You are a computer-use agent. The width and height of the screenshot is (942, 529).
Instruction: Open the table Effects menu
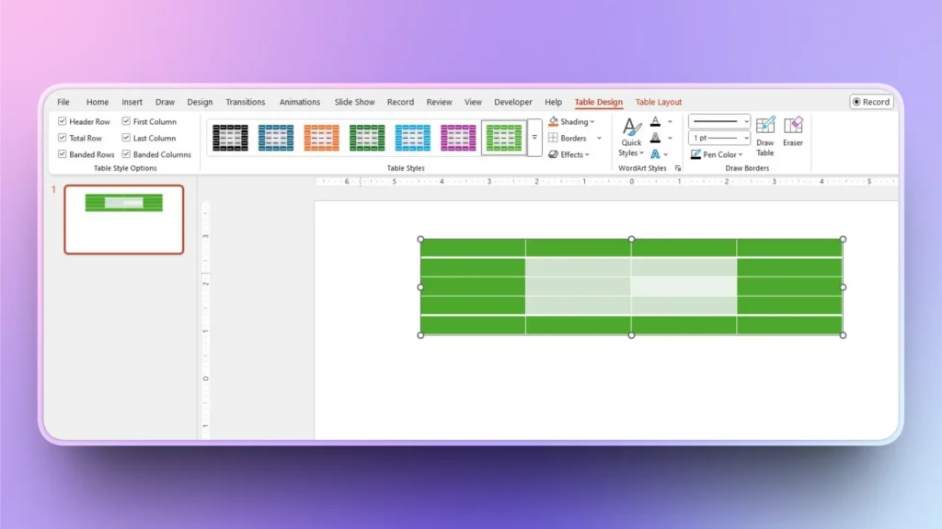tap(569, 154)
